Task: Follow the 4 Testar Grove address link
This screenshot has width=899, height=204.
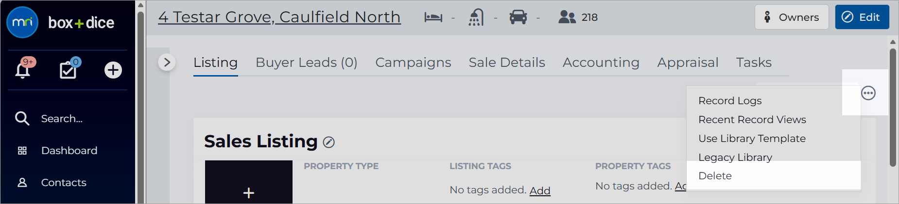Action: click(x=279, y=17)
